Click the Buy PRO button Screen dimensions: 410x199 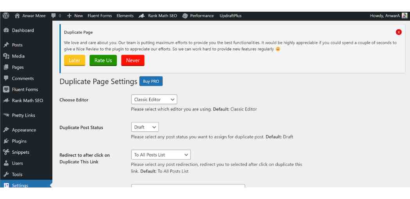[x=151, y=81]
